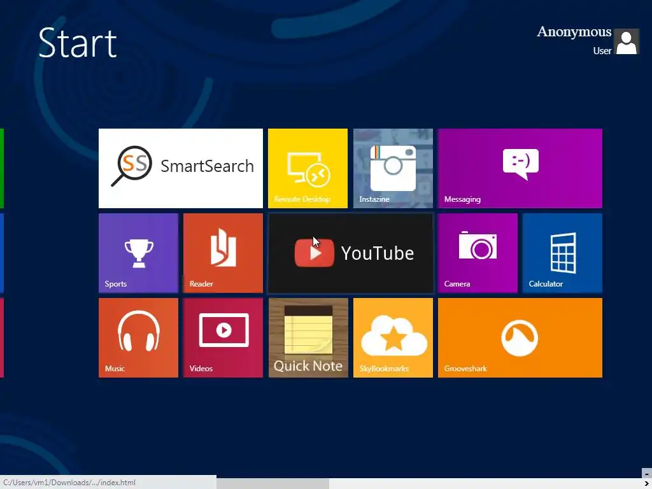Launch the Remote Desktop tile
The height and width of the screenshot is (489, 652).
(x=308, y=168)
